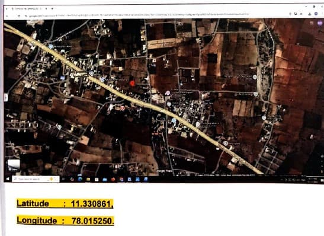Screen dimensions: 324x236
Task: Open the Google account avatar on map
Action: click(x=320, y=23)
